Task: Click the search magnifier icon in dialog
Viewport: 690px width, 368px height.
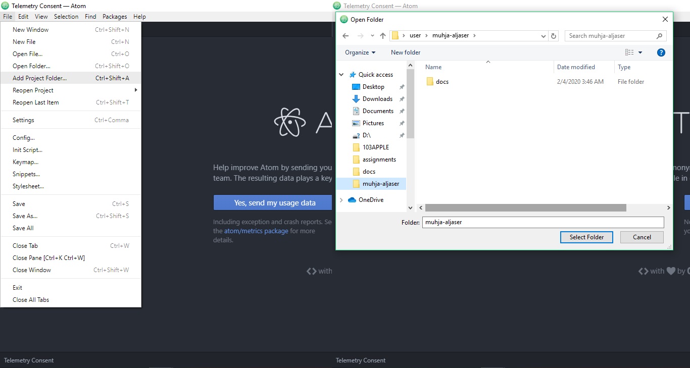Action: (659, 36)
